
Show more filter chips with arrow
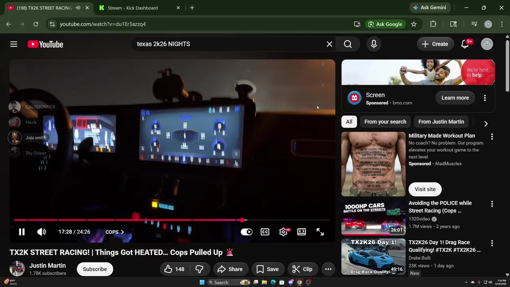tap(486, 124)
